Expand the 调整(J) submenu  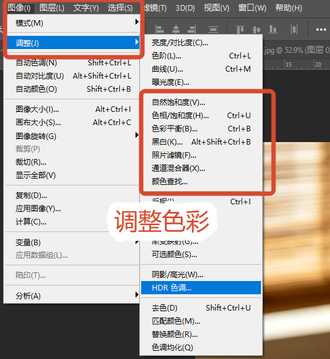tap(73, 43)
